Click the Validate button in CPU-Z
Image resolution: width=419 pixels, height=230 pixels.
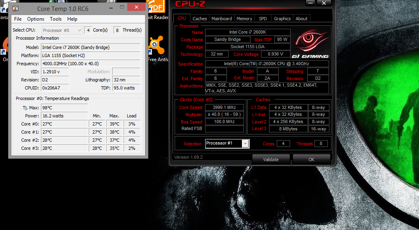pos(271,160)
